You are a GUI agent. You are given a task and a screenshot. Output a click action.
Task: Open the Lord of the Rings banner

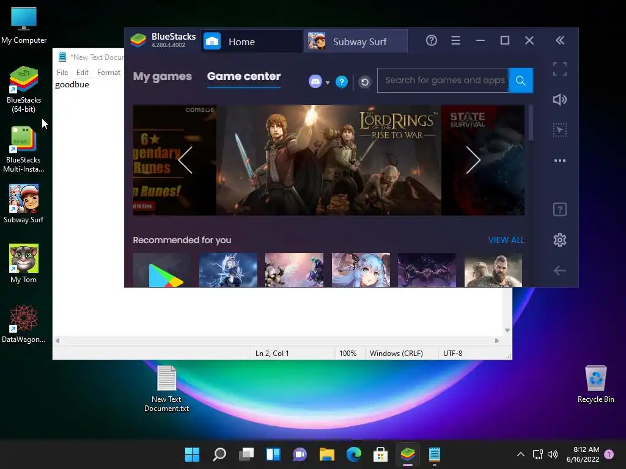click(x=328, y=160)
